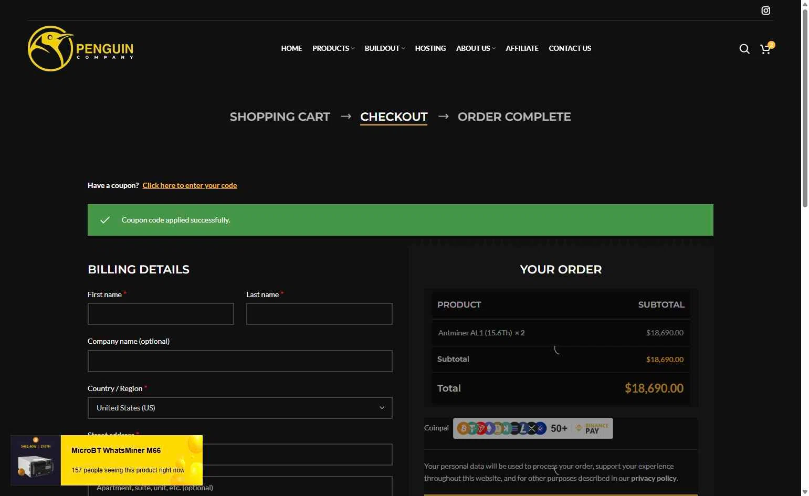Go to the Home menu item
The height and width of the screenshot is (496, 809).
pos(291,48)
